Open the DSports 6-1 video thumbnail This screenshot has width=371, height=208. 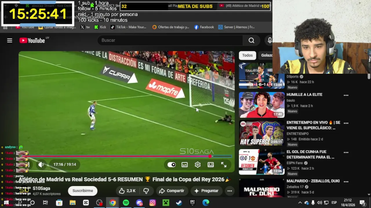pos(262,75)
